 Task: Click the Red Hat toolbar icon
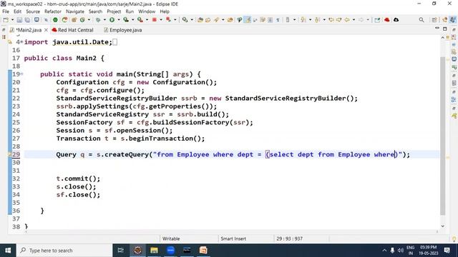coord(386,20)
